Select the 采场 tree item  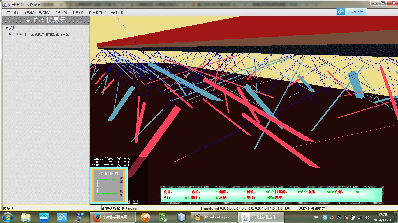[x=13, y=28]
